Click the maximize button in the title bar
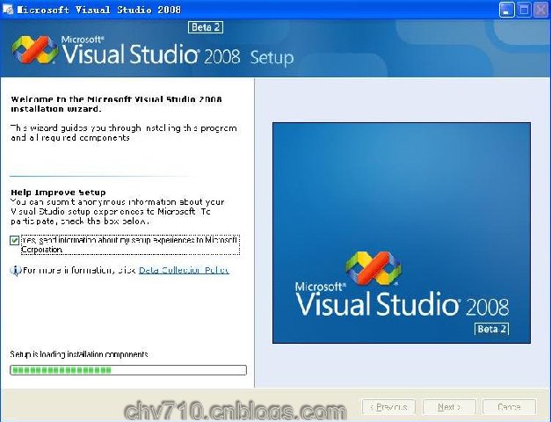This screenshot has height=422, width=551. point(524,10)
